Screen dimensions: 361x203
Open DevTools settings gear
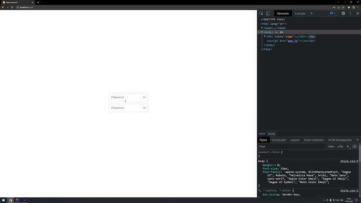344,14
